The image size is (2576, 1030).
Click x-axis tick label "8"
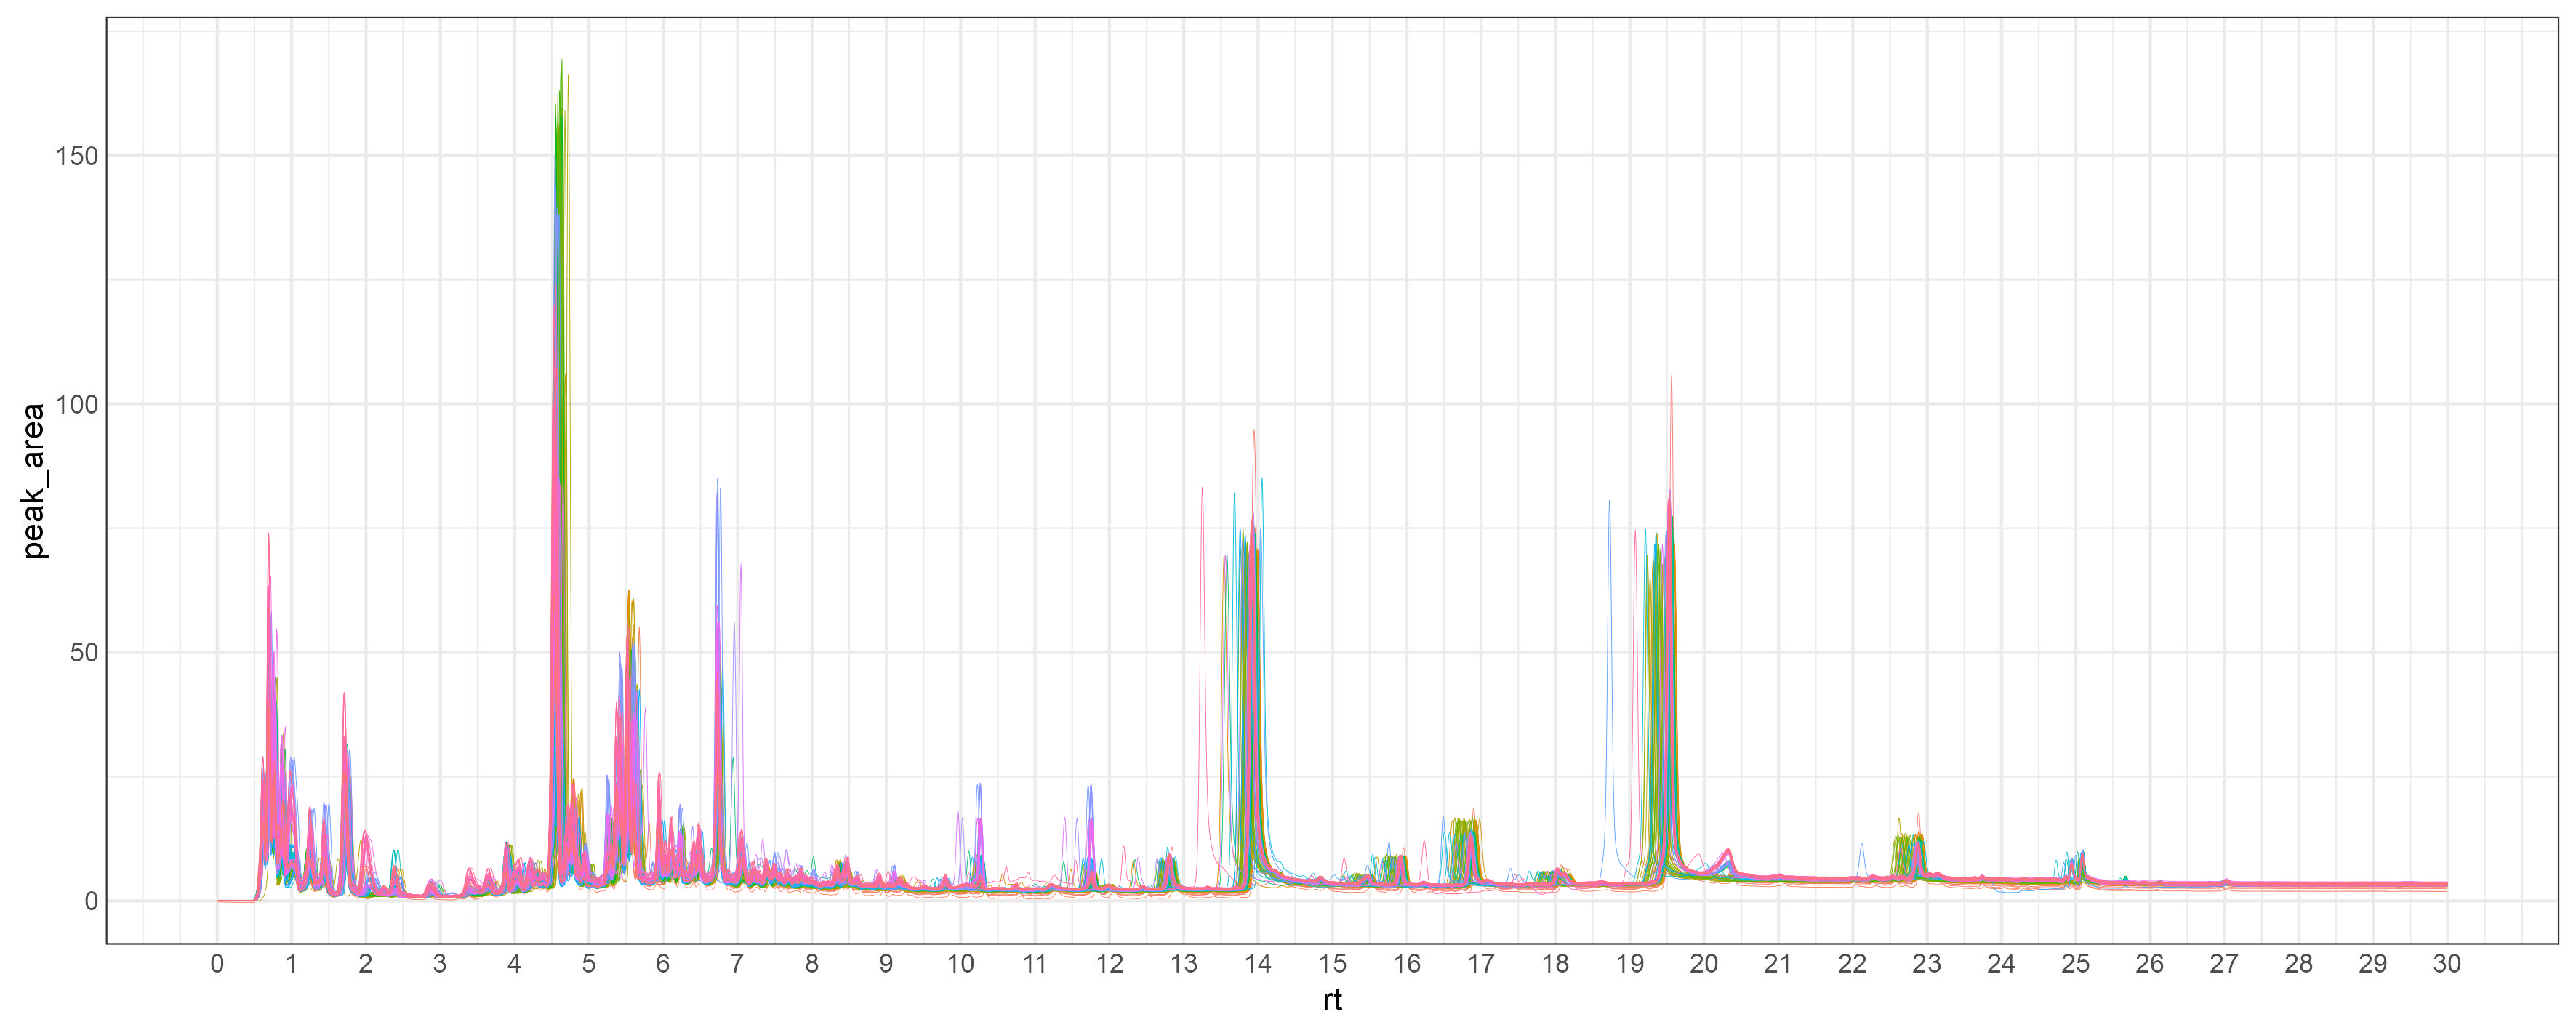tap(812, 964)
